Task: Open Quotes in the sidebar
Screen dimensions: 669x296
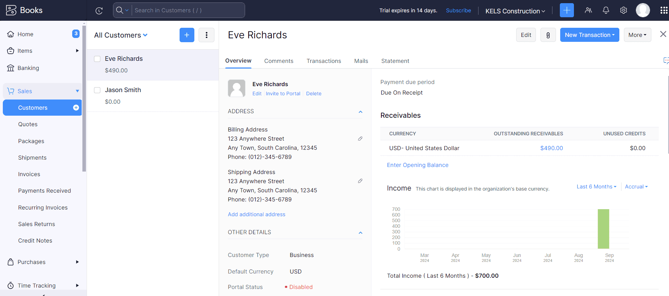Action: 28,124
